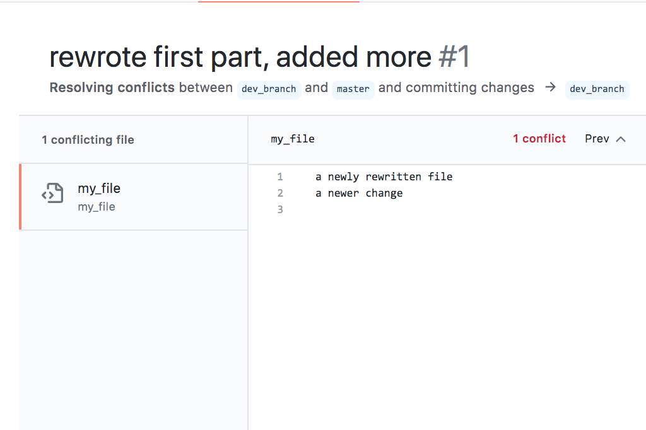Screen dimensions: 646x430
Task: Click line number 2 in the editor gutter
Action: (280, 194)
